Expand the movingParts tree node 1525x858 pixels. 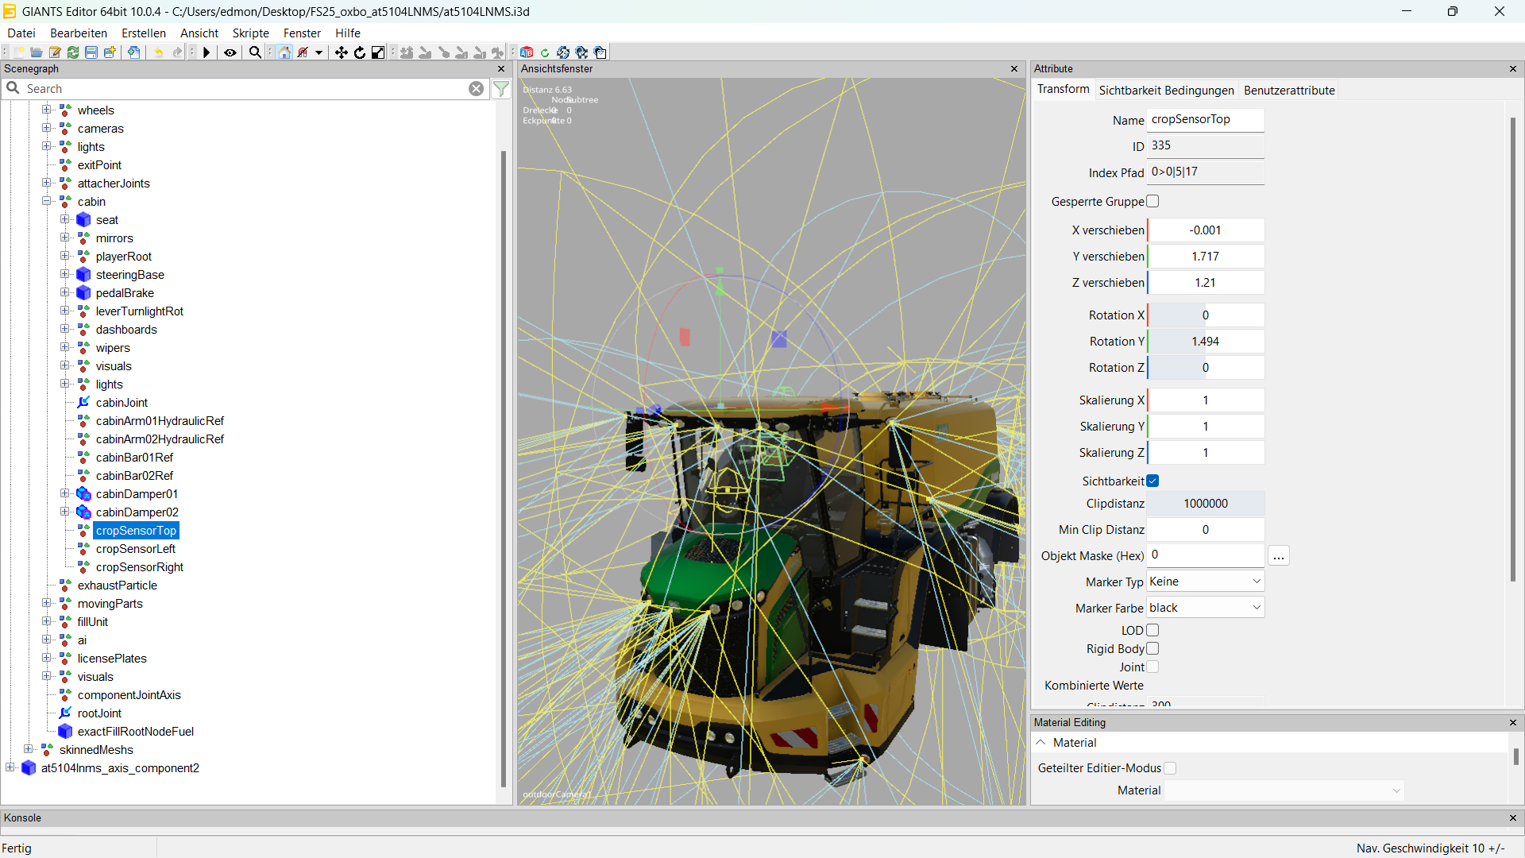click(47, 604)
